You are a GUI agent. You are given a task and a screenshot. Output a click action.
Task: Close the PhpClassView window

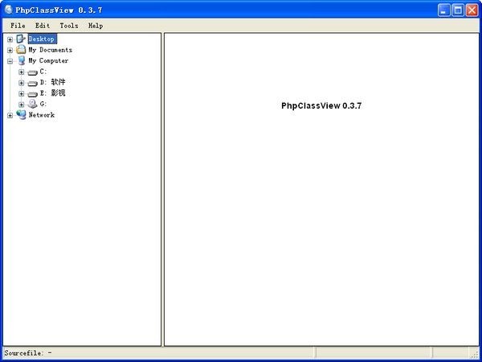(x=472, y=10)
